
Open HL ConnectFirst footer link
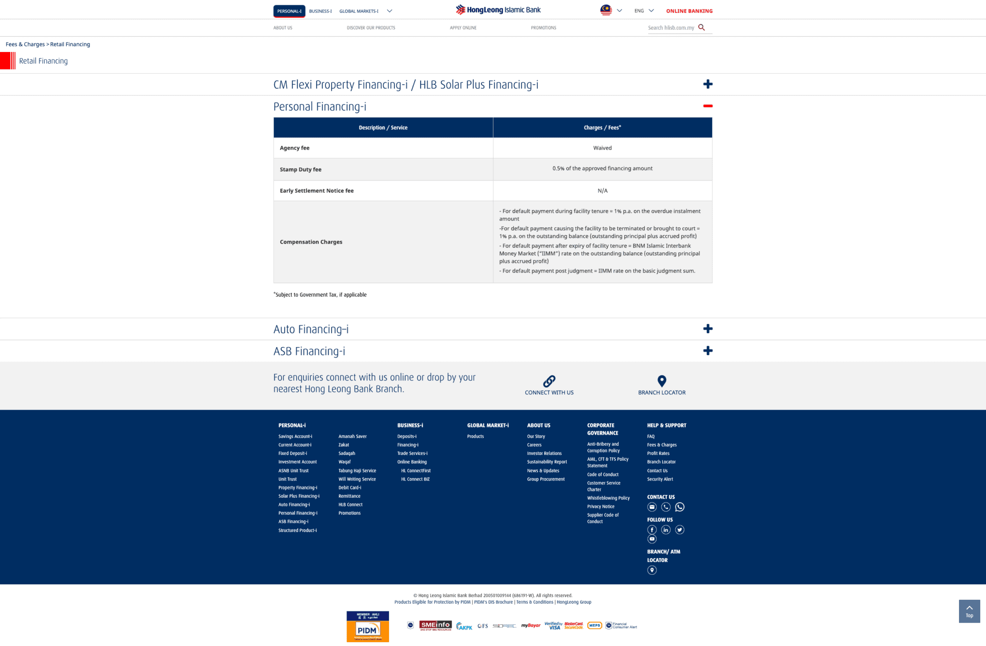[416, 471]
